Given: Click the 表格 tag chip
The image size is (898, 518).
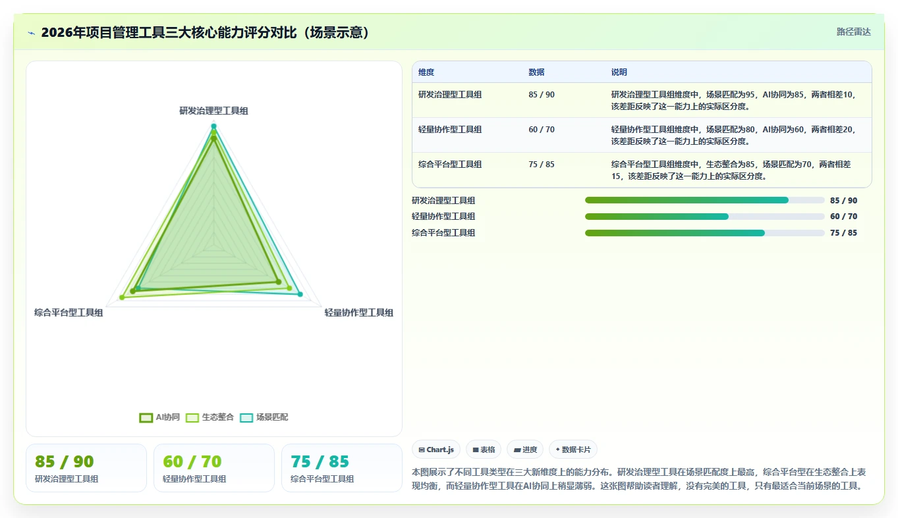Looking at the screenshot, I should (484, 450).
